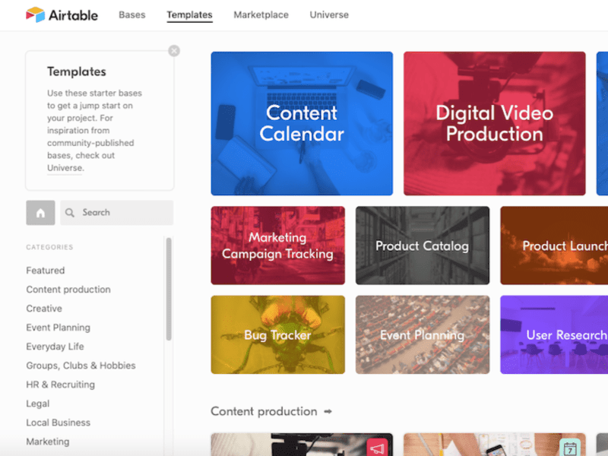Open the Bases tab

(131, 14)
